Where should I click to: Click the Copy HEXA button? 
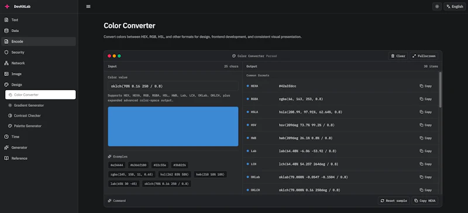coord(425,201)
